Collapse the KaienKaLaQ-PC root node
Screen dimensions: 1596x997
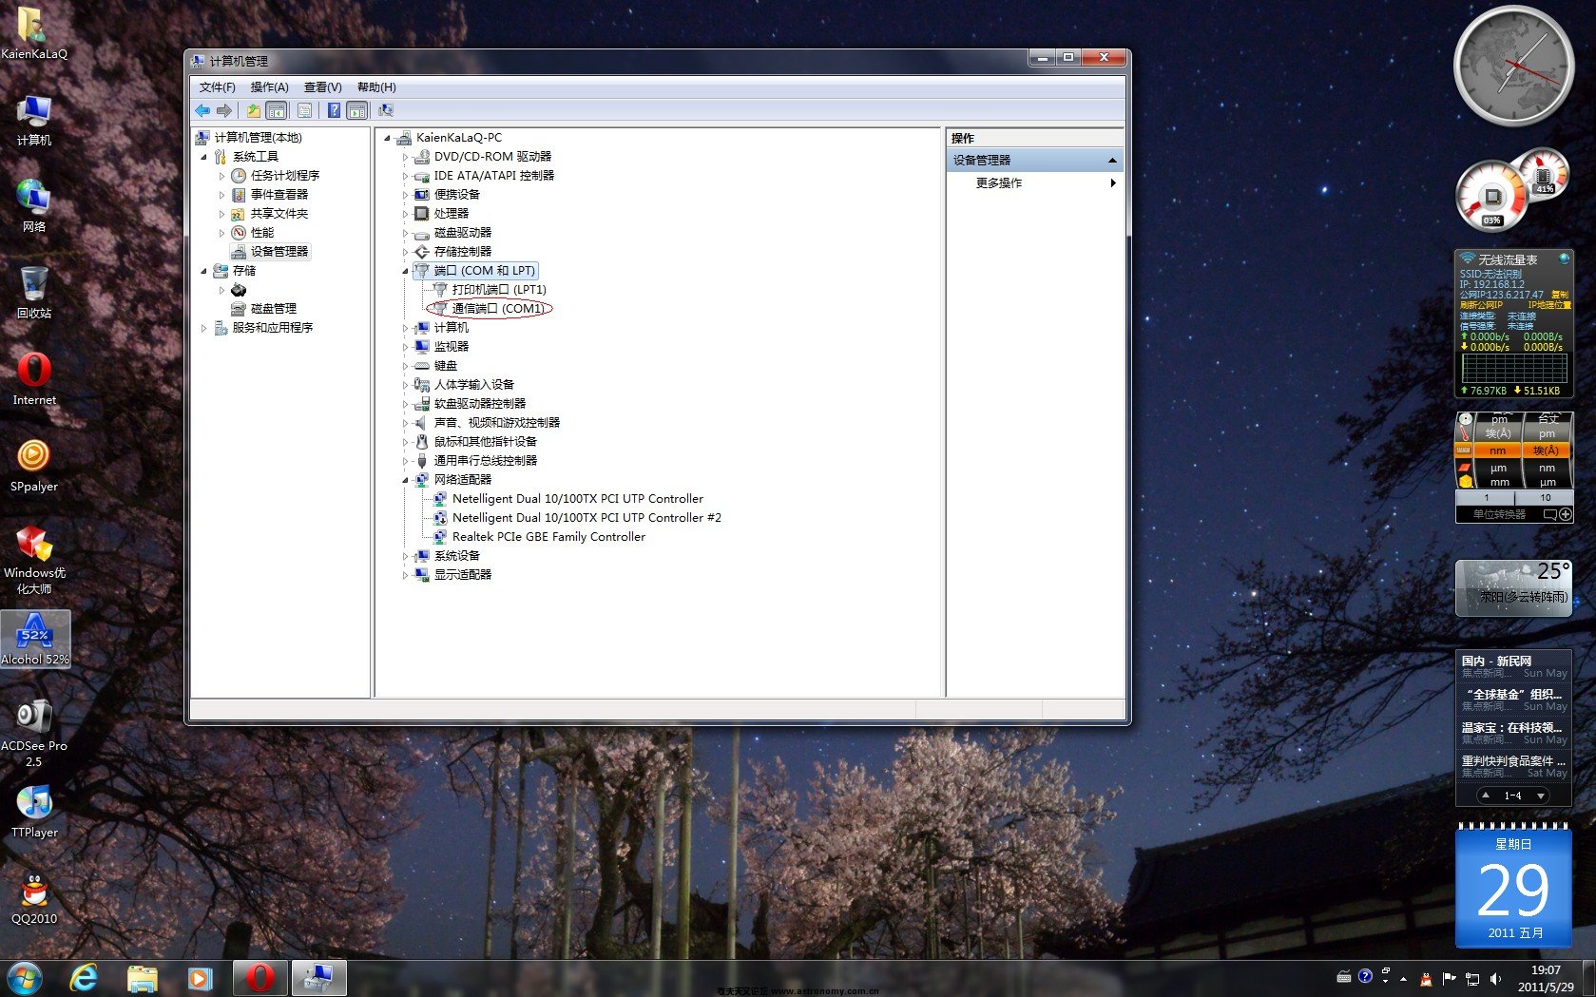[x=387, y=138]
